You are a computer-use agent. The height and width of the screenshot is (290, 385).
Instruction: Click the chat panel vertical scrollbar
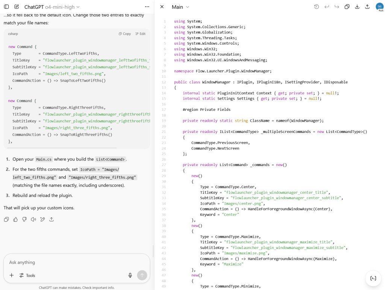click(153, 251)
